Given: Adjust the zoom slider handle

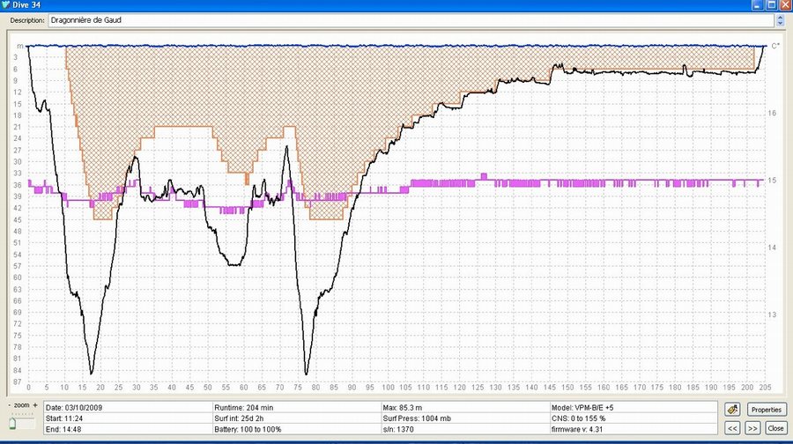Looking at the screenshot, I should pos(12,422).
